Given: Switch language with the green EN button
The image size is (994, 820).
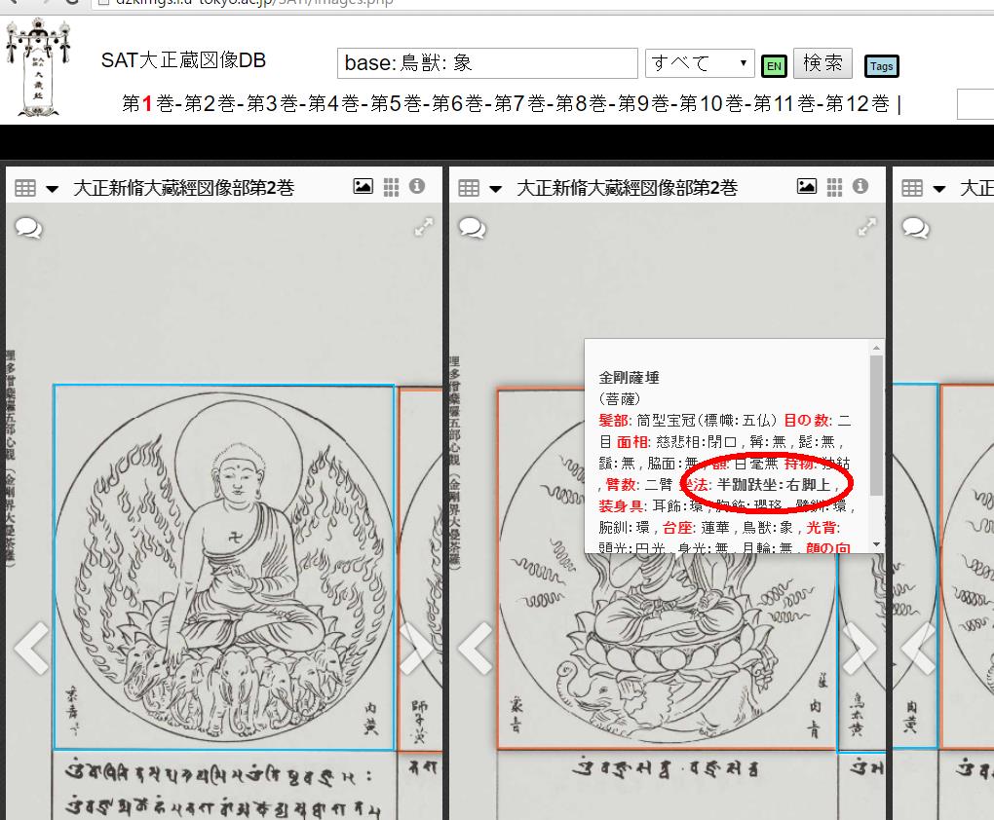Looking at the screenshot, I should pyautogui.click(x=774, y=66).
